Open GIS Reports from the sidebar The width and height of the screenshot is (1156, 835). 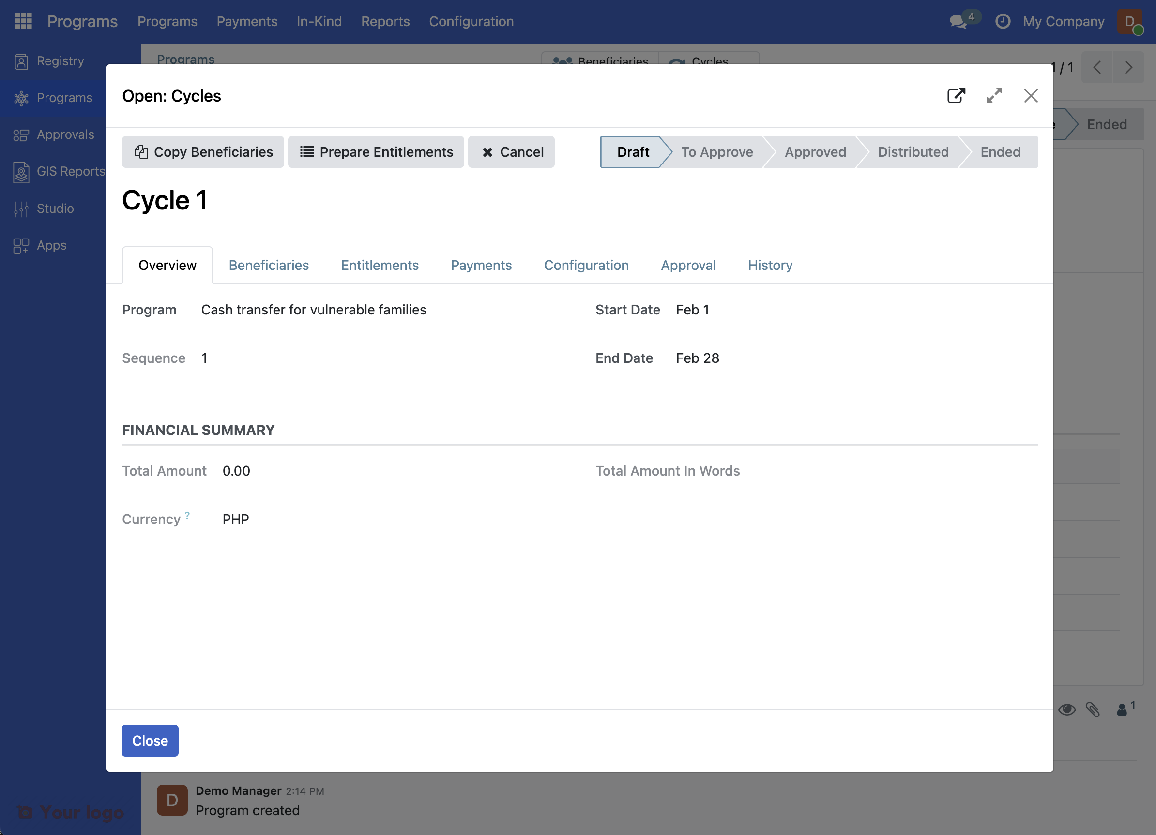71,172
